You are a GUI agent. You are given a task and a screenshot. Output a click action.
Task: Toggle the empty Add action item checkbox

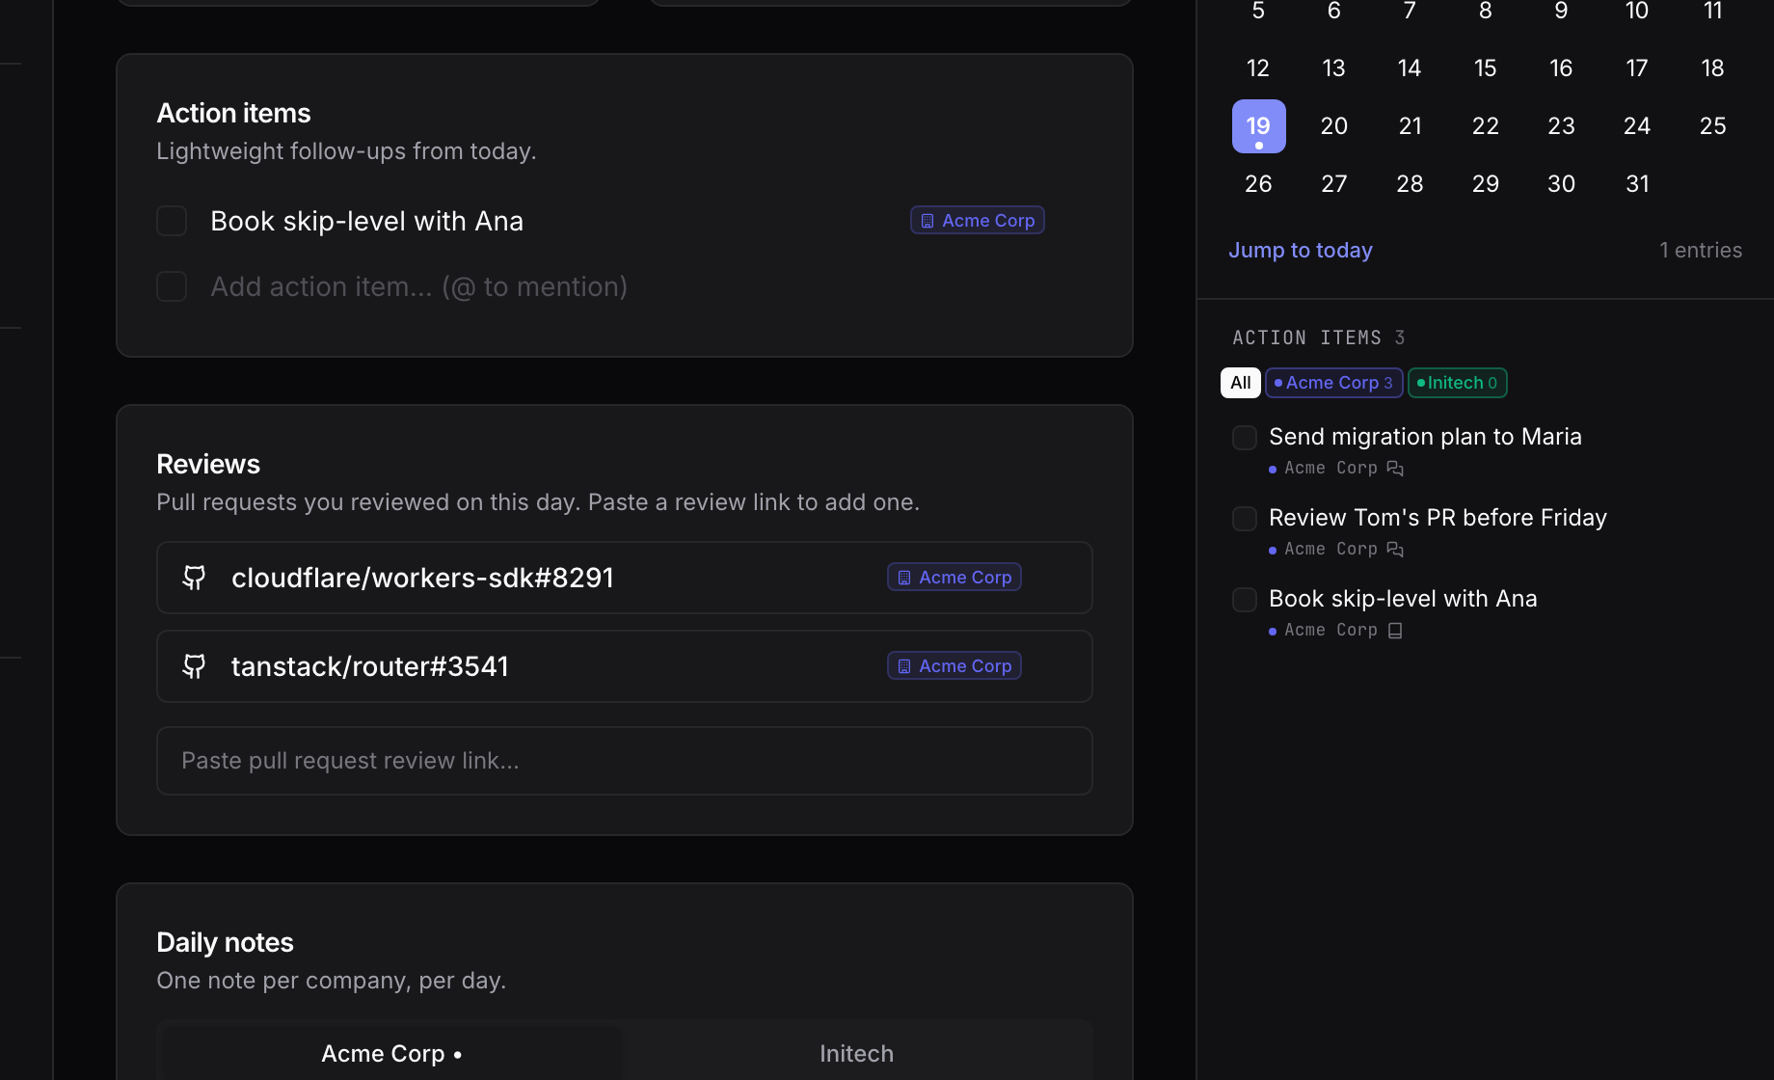coord(172,286)
